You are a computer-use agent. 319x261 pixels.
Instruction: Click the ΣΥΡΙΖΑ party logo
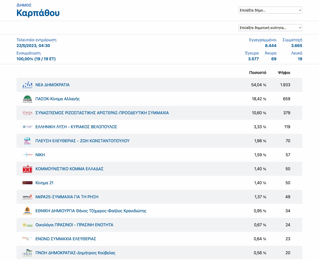click(27, 113)
